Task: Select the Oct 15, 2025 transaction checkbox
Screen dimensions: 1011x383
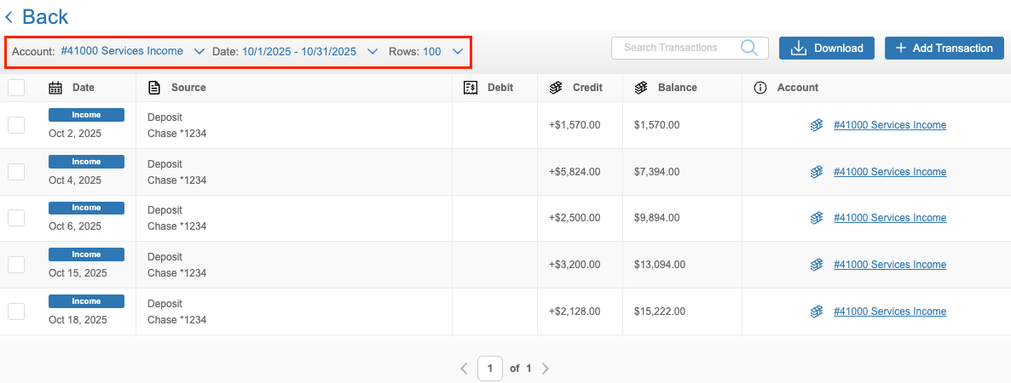Action: pyautogui.click(x=16, y=265)
